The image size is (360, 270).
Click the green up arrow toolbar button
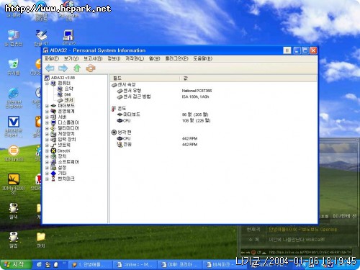coord(77,68)
